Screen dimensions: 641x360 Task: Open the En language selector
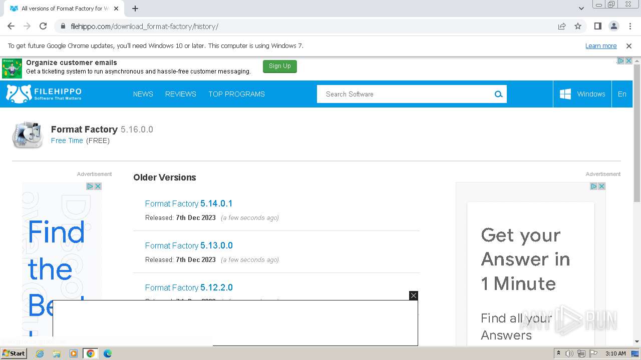pos(622,94)
